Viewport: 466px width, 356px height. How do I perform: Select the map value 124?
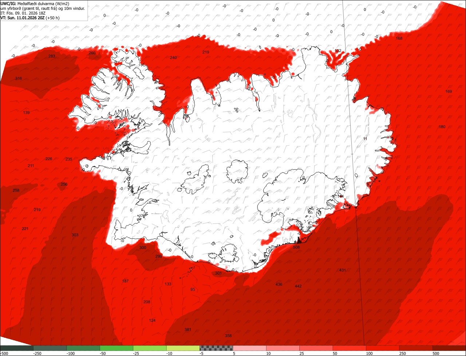pyautogui.click(x=153, y=320)
